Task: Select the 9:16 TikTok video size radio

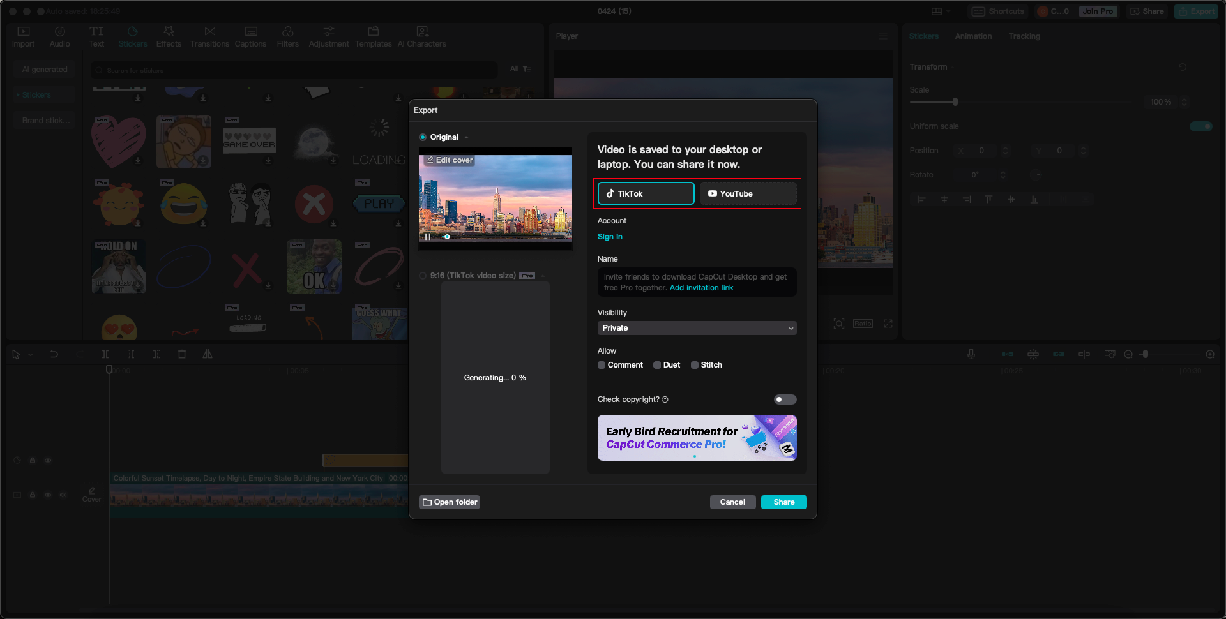Action: pyautogui.click(x=423, y=276)
